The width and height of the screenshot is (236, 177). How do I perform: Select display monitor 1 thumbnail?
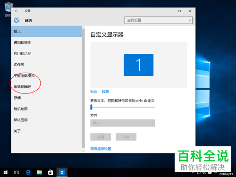pos(138,65)
